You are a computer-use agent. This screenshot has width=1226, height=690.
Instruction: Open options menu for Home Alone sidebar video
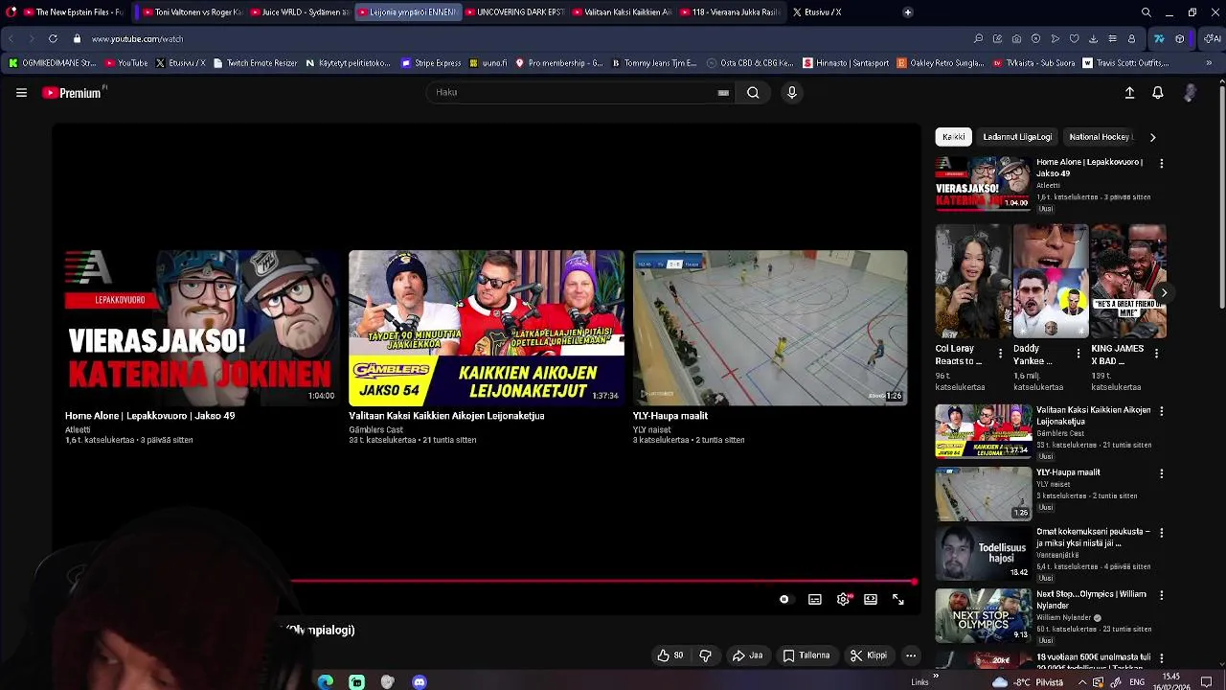pyautogui.click(x=1161, y=164)
